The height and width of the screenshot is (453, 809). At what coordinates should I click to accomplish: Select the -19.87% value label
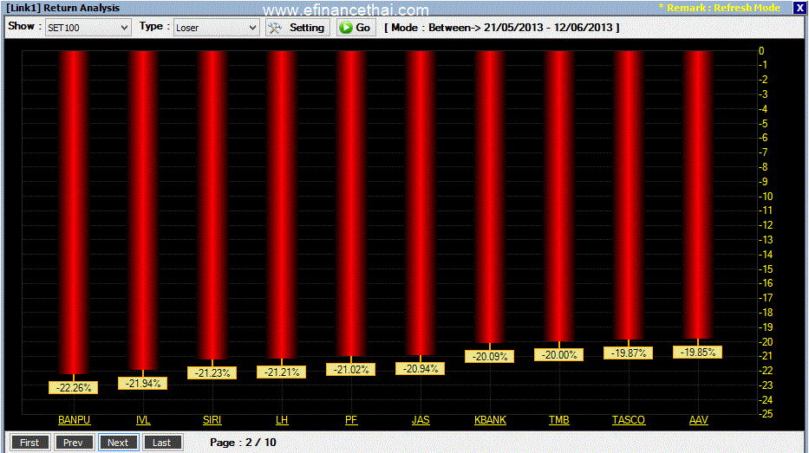point(628,353)
